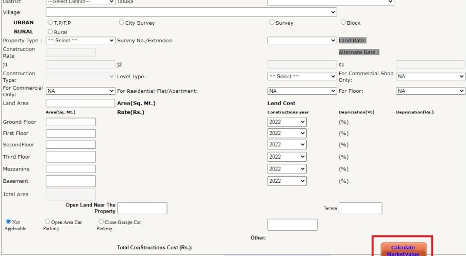This screenshot has width=466, height=256.
Task: Open Ground Floor construction year dropdown
Action: 287,122
